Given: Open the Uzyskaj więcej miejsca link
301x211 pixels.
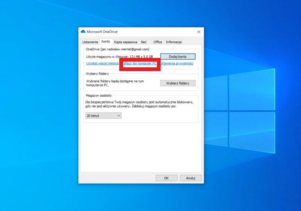Looking at the screenshot, I should (102, 63).
